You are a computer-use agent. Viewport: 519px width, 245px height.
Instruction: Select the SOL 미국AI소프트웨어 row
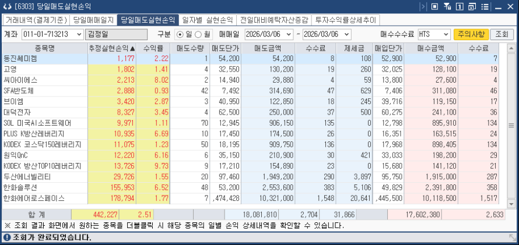(251, 123)
